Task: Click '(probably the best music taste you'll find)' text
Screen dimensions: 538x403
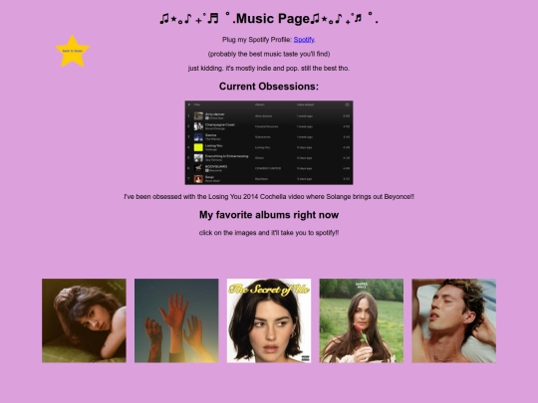Action: [x=269, y=54]
